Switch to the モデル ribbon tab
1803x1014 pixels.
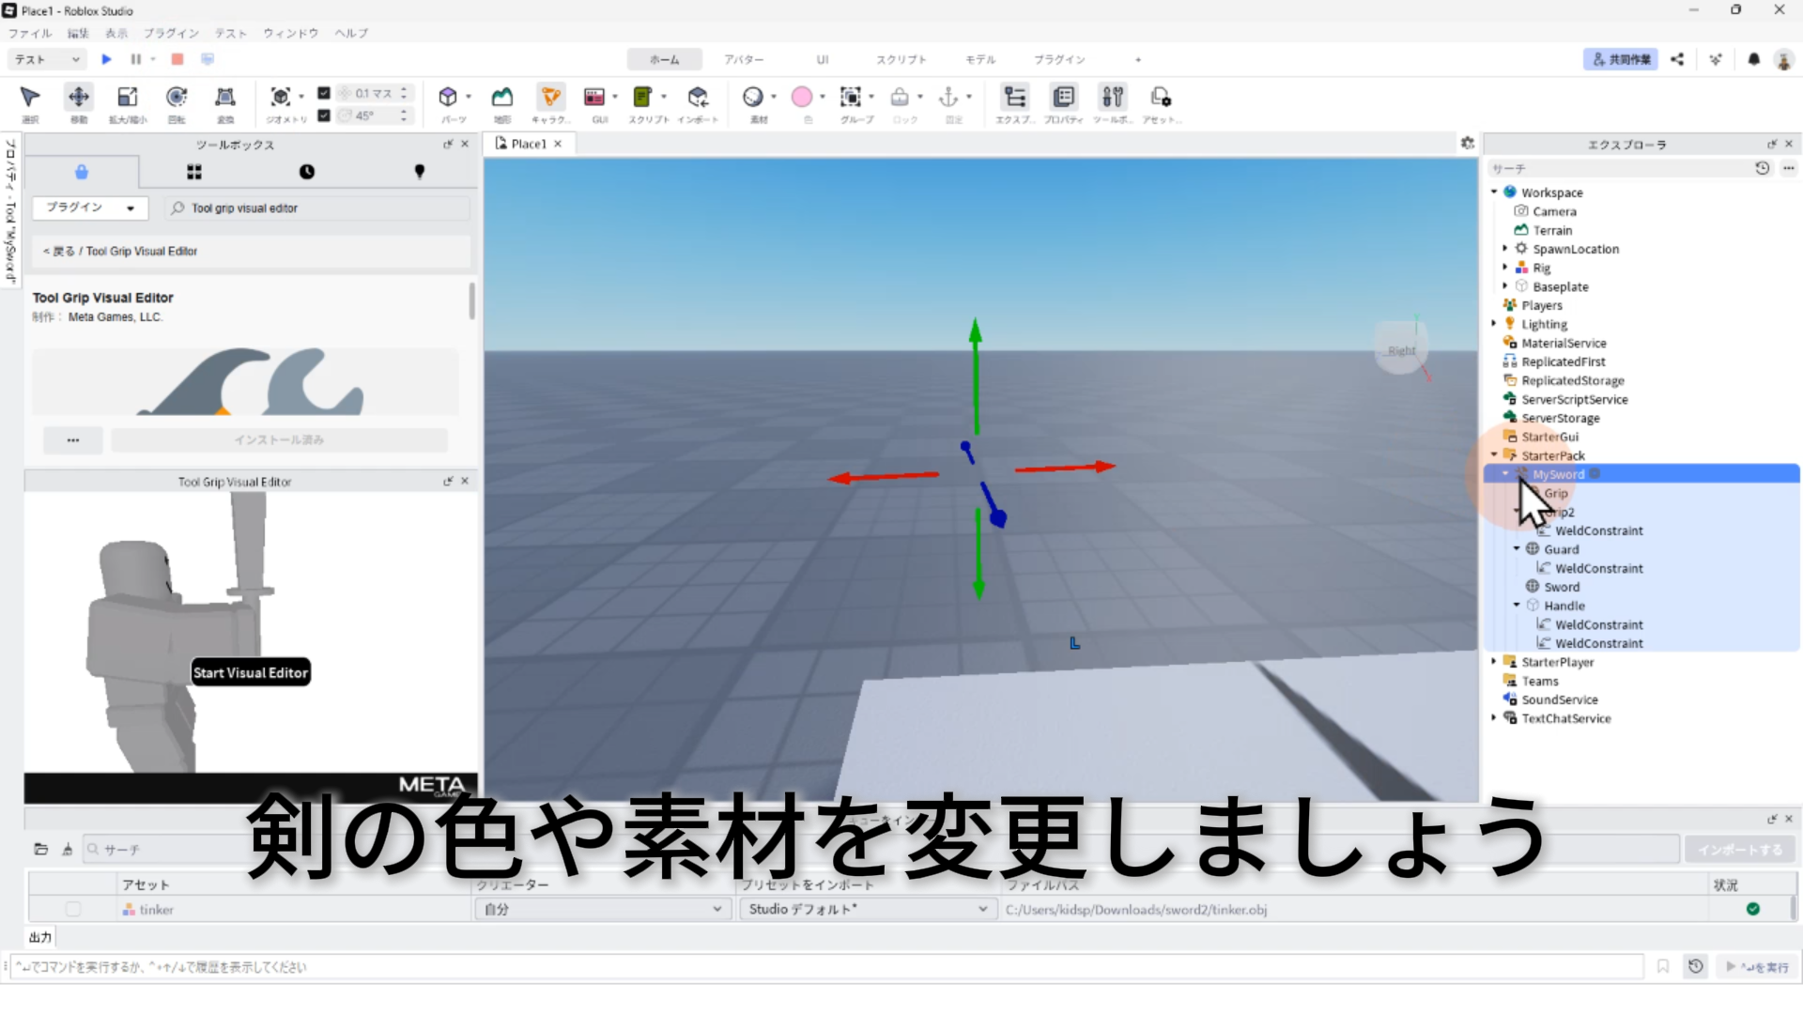click(x=980, y=59)
